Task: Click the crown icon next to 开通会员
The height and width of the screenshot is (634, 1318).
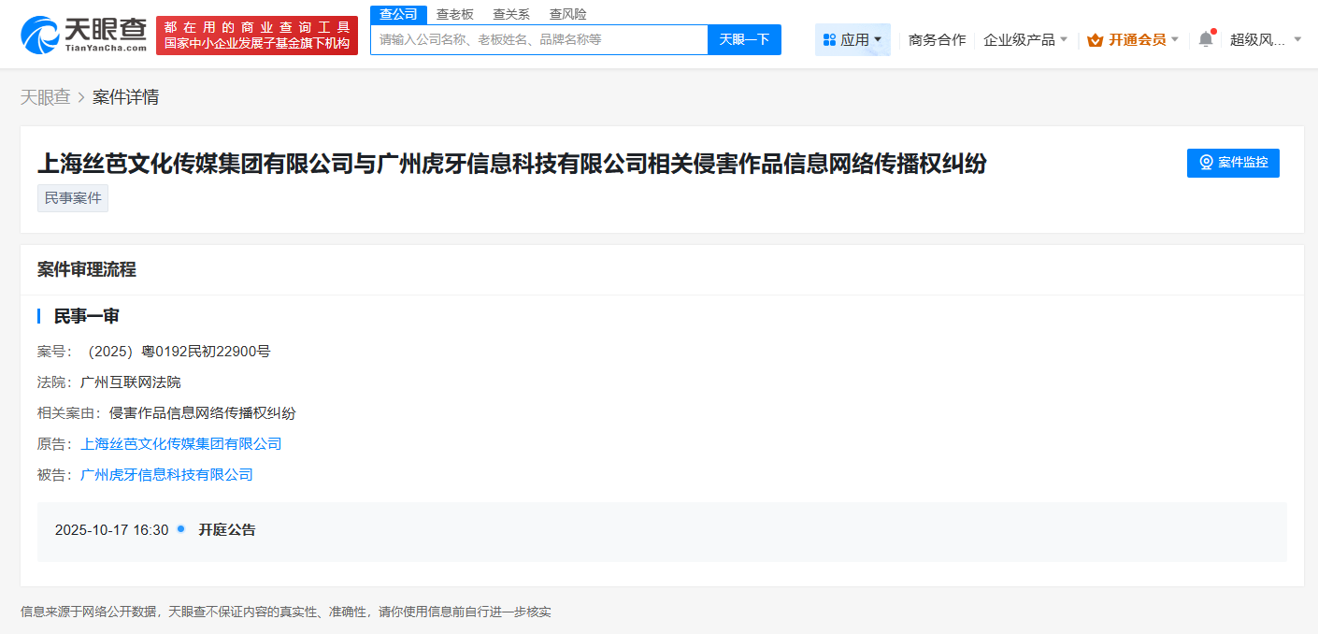Action: [x=1094, y=40]
